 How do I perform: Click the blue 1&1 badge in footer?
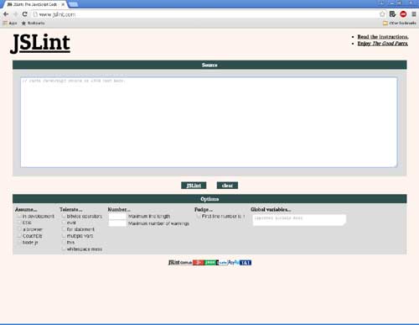point(246,263)
